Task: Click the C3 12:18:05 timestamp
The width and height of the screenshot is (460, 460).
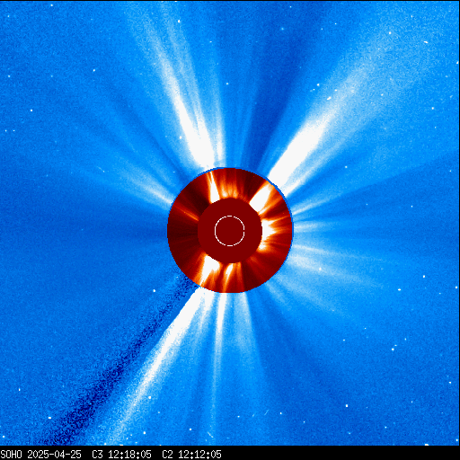Action: [x=121, y=455]
